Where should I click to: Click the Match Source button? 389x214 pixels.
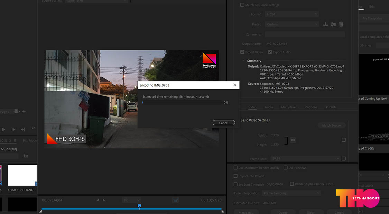[331, 125]
